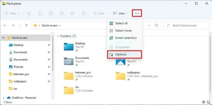The width and height of the screenshot is (212, 105).
Task: Select the wallpapers folder icon in content
Action: click(121, 76)
